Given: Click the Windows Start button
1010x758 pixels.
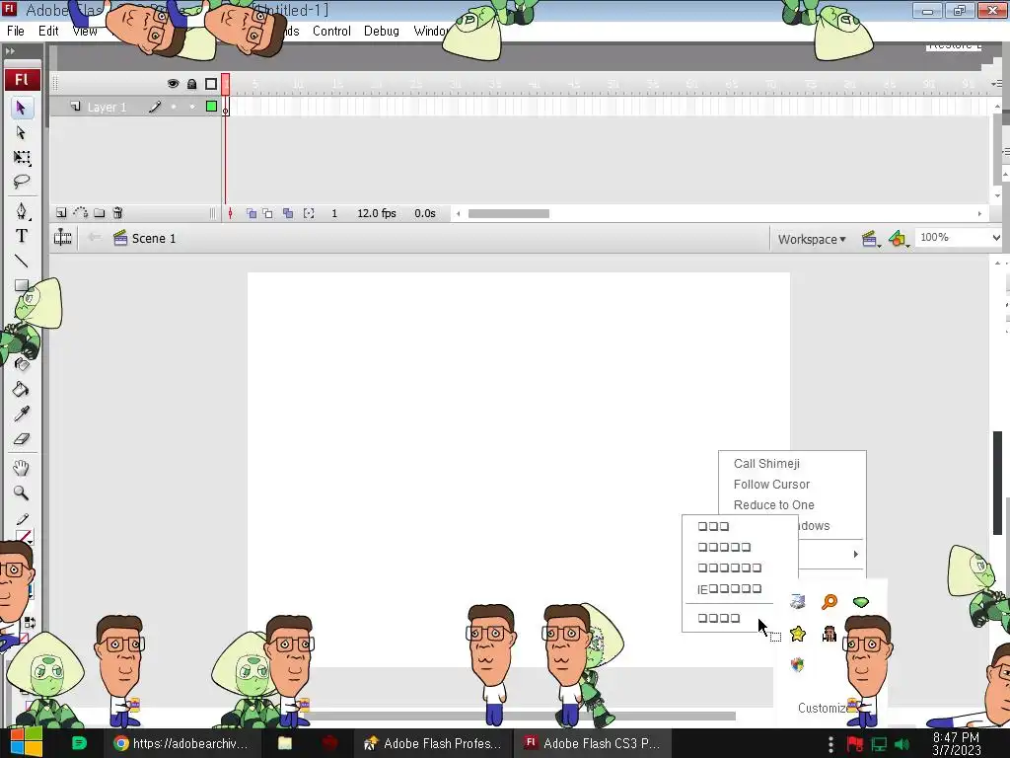Looking at the screenshot, I should (x=26, y=742).
